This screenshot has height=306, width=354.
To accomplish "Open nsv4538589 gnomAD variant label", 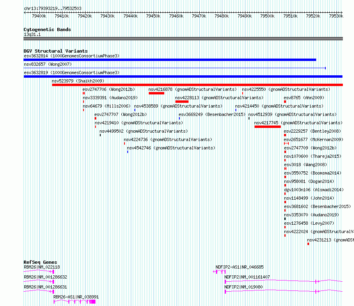I will click(x=178, y=106).
